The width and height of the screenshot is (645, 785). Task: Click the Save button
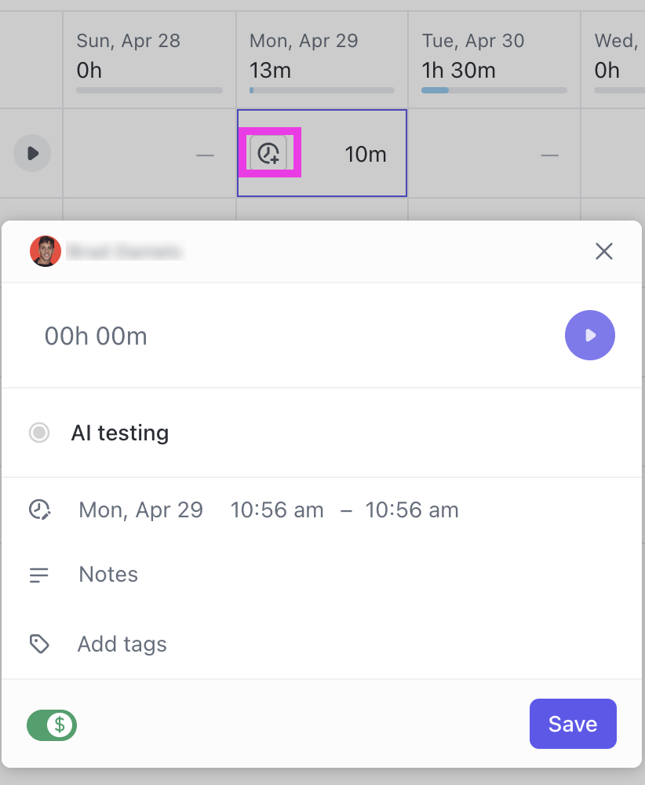click(x=573, y=724)
